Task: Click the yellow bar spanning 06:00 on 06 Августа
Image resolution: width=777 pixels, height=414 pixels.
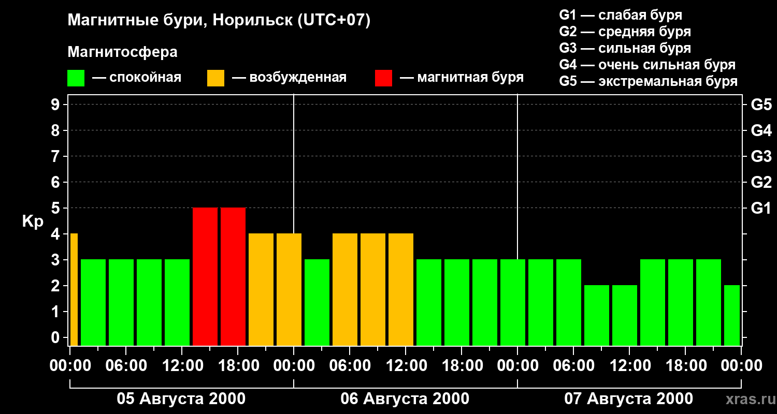Action: click(x=345, y=290)
